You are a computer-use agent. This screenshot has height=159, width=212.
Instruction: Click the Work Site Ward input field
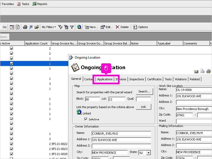coord(194,121)
